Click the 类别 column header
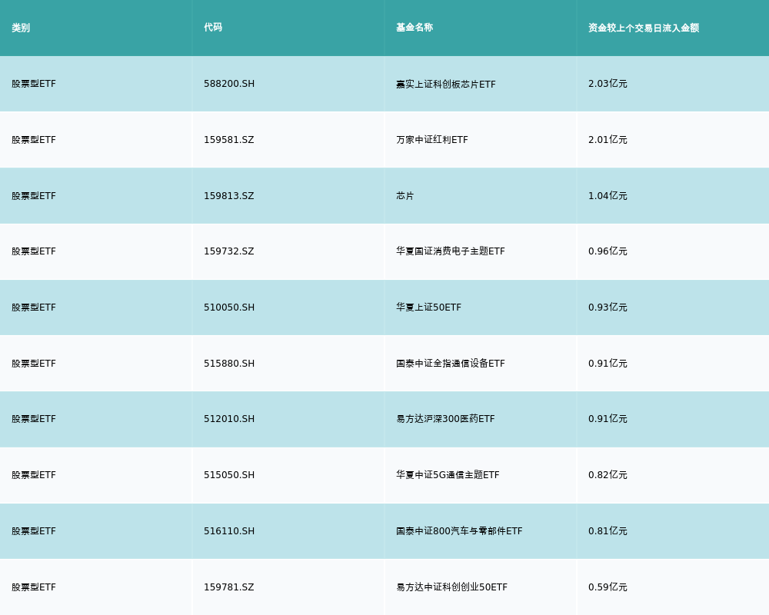Image resolution: width=769 pixels, height=615 pixels. (x=21, y=28)
